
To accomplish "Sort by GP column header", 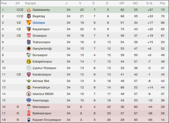I will [122, 3].
